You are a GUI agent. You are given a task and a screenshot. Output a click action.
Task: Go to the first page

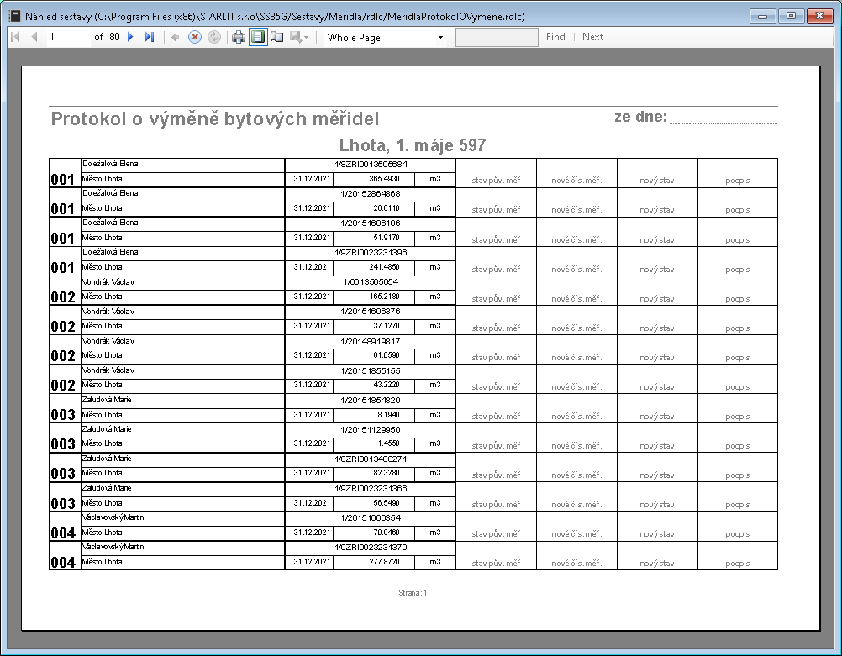pyautogui.click(x=15, y=37)
